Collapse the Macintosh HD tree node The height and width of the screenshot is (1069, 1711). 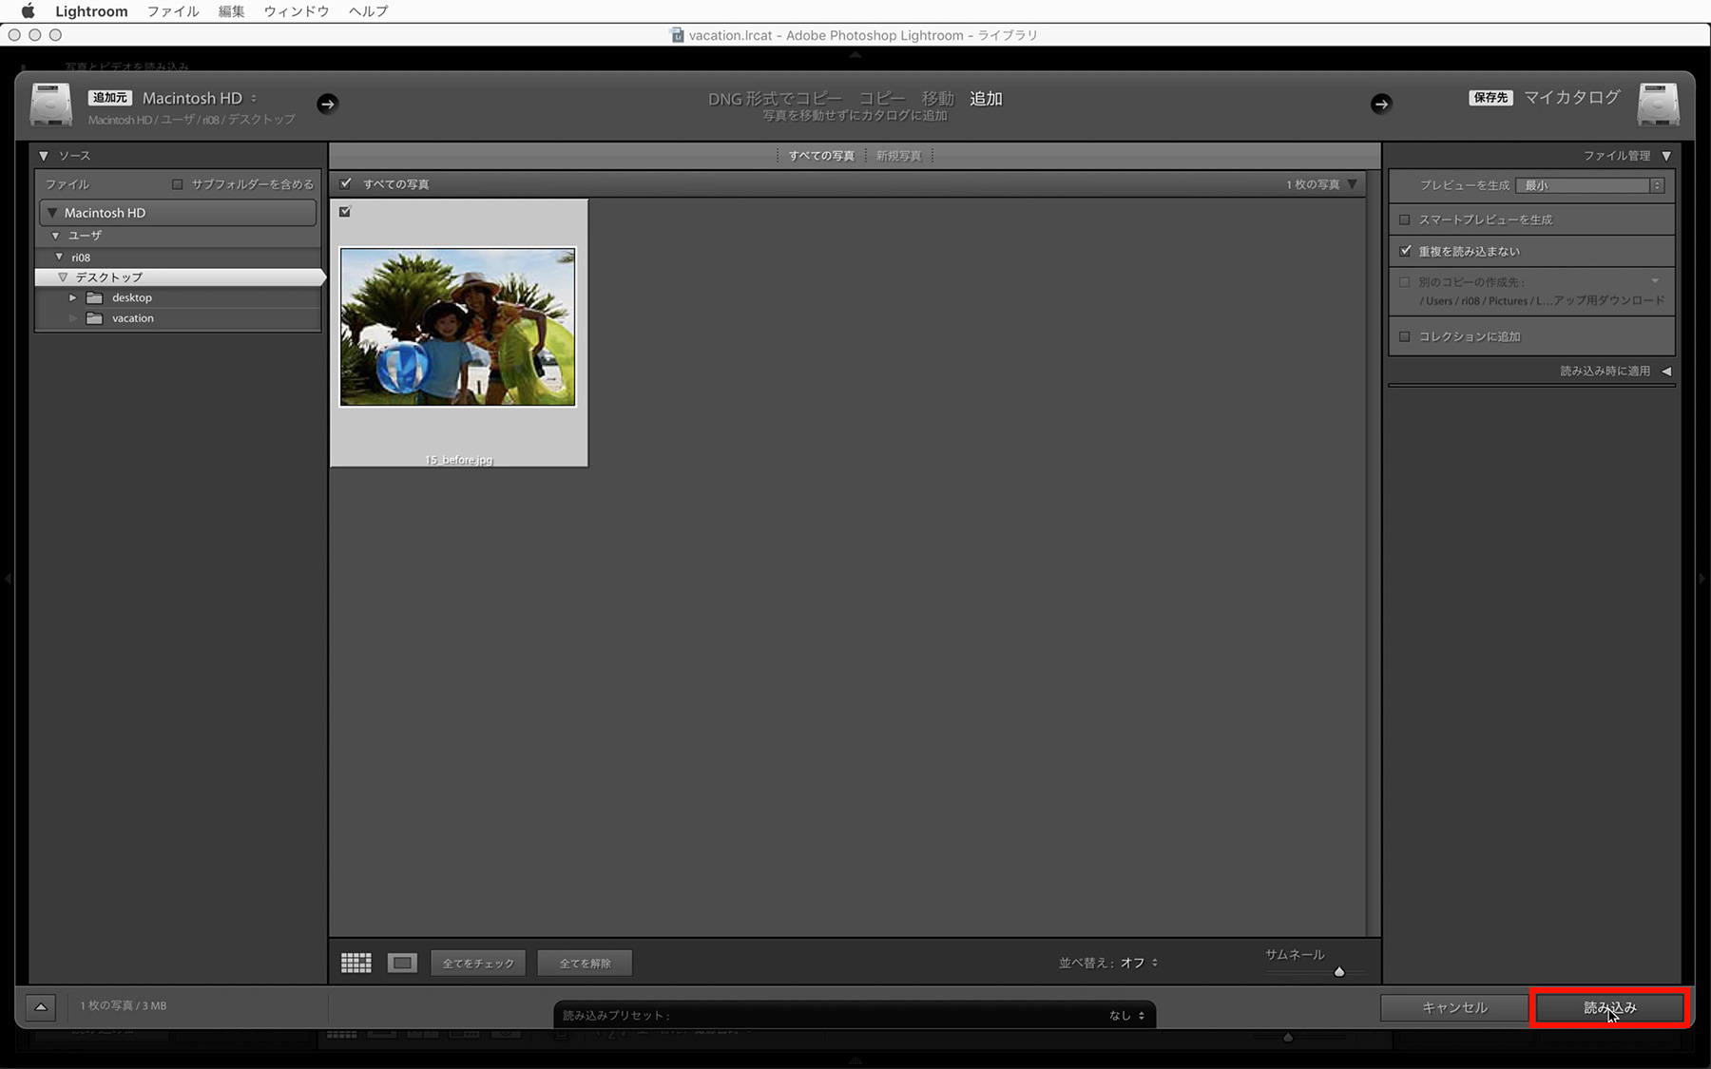click(52, 213)
